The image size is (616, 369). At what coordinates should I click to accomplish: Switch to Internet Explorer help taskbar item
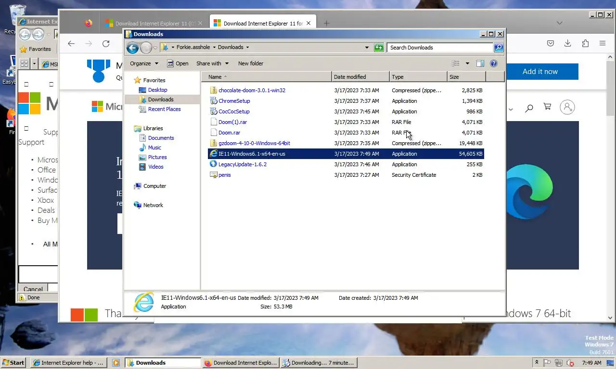(x=68, y=363)
